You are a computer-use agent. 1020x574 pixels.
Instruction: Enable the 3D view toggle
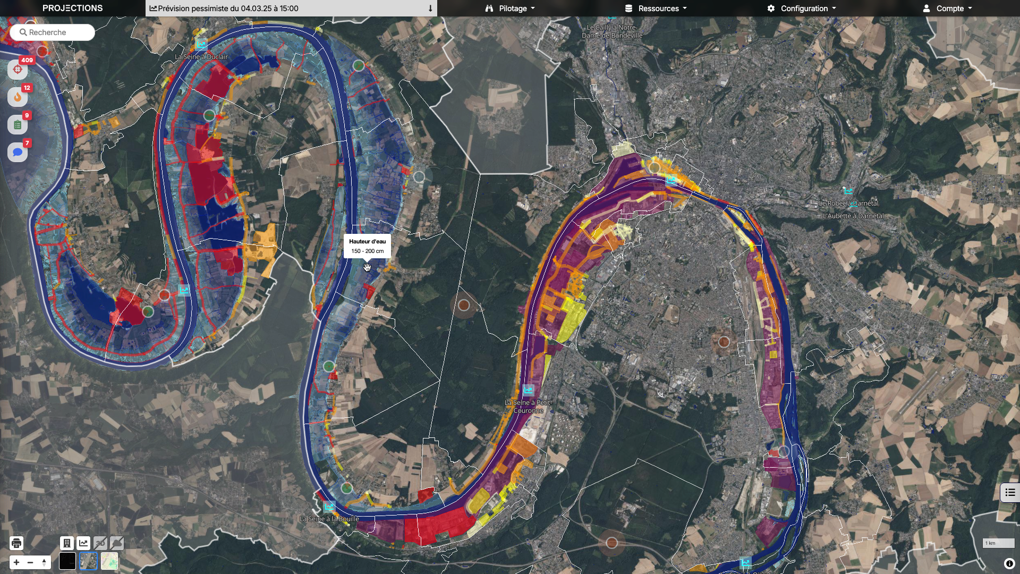[100, 543]
